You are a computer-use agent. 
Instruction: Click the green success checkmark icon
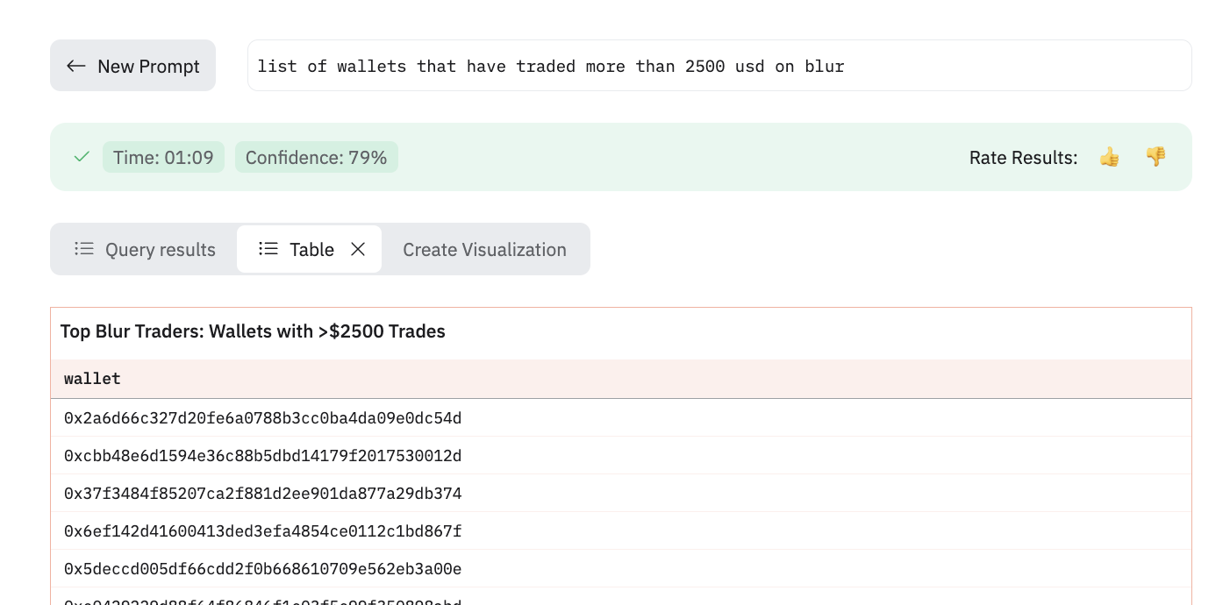click(82, 157)
